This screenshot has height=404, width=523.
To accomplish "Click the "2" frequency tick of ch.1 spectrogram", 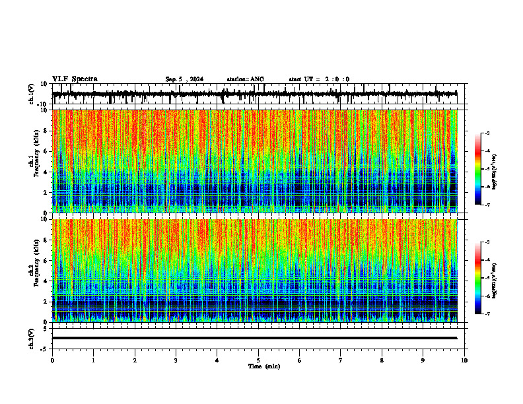I will click(46, 193).
